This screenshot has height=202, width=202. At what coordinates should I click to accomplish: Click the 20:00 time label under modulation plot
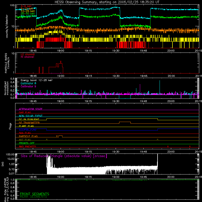(x=171, y=101)
